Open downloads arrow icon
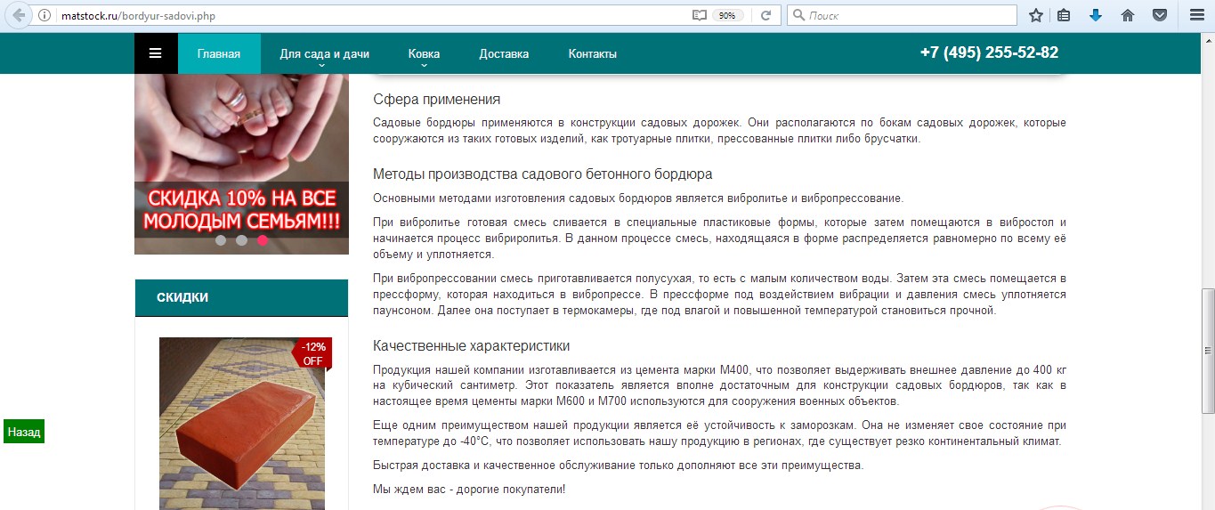 coord(1096,15)
